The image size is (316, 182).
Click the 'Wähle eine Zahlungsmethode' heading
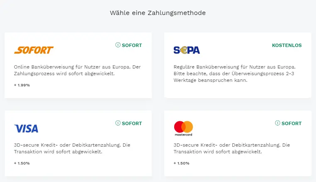[x=158, y=13]
